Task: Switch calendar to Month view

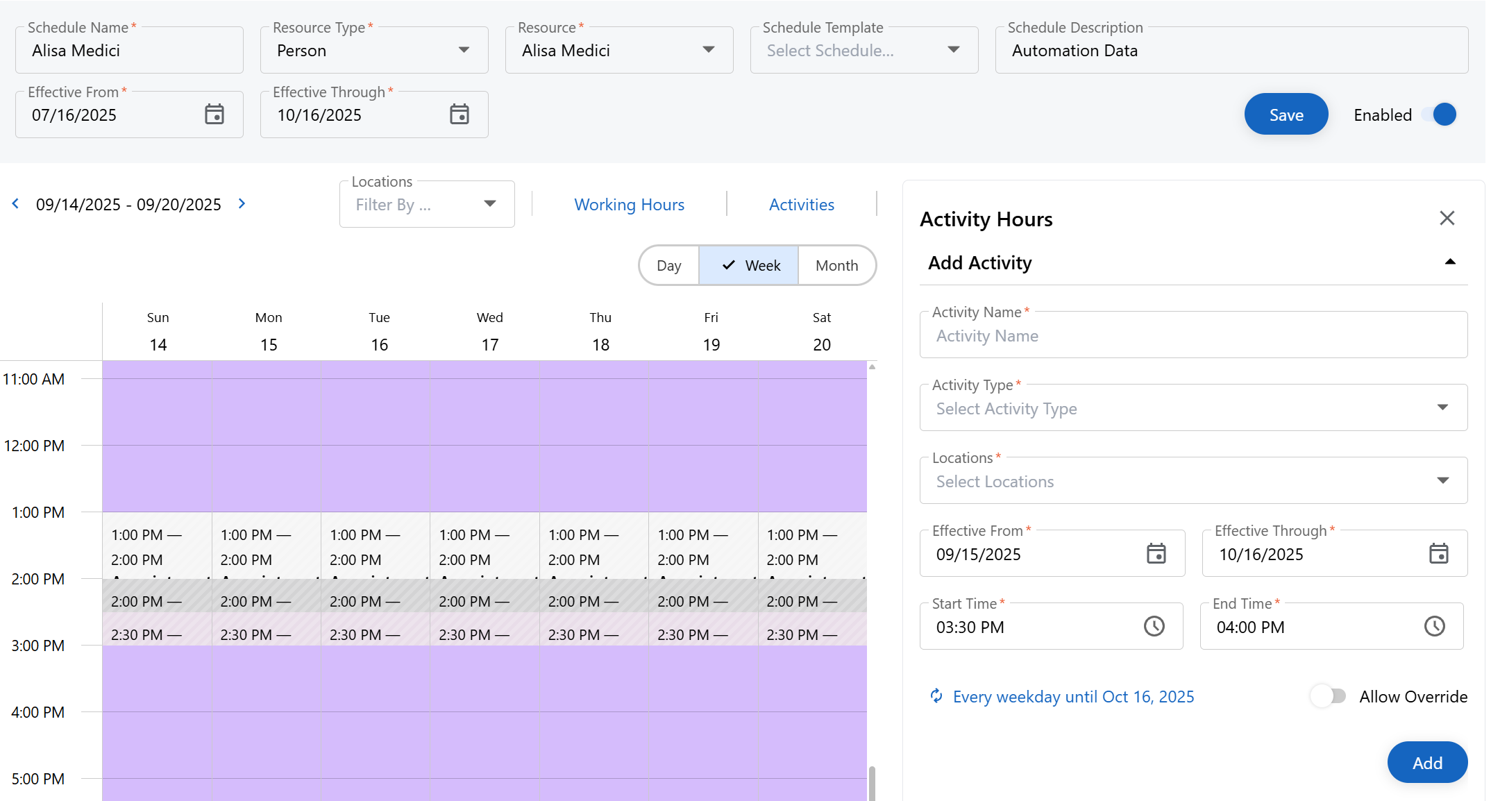Action: (x=836, y=266)
